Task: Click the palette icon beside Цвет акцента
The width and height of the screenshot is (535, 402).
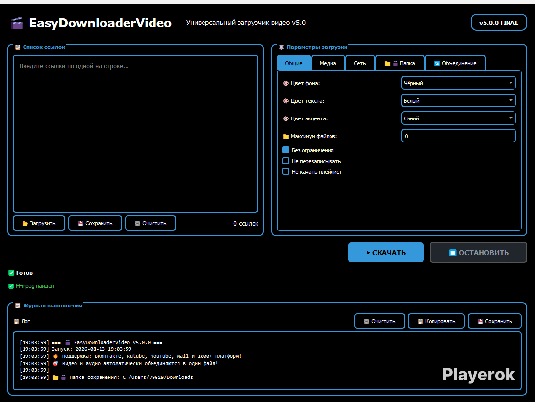Action: click(x=286, y=118)
